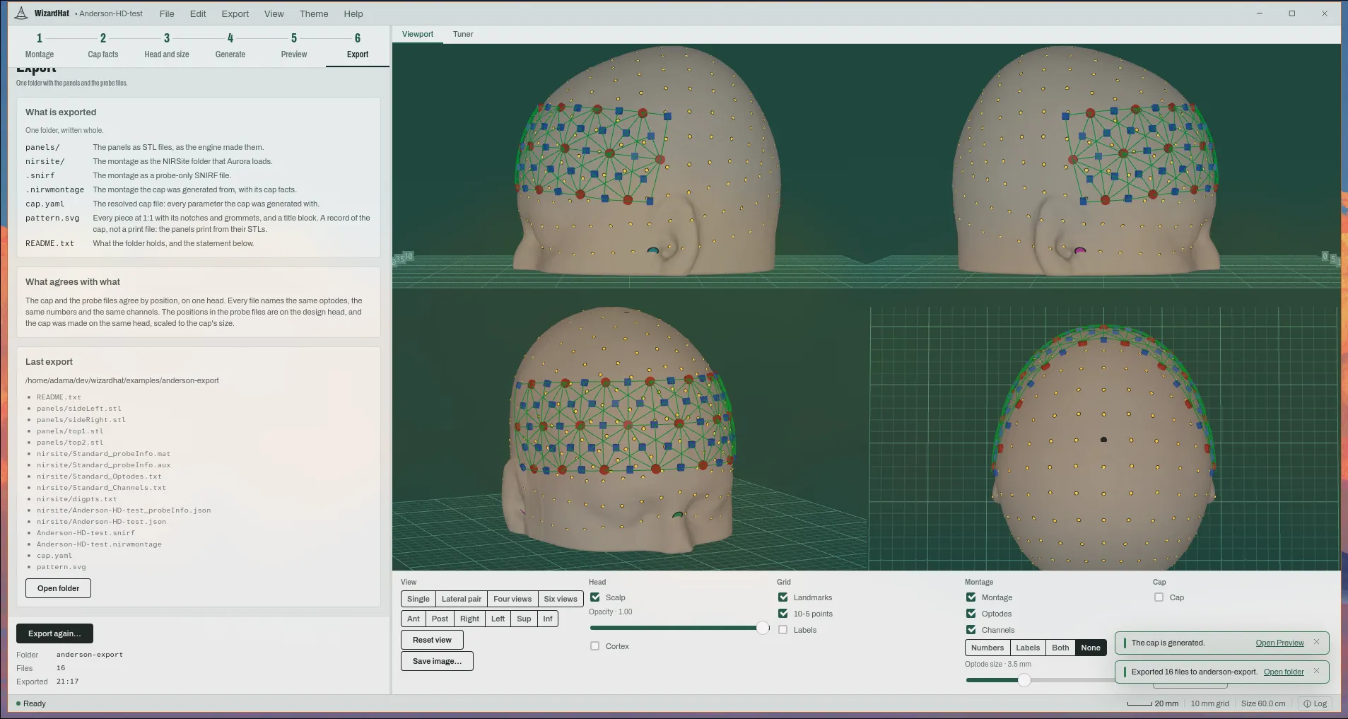Reset the viewport view
Viewport: 1348px width, 719px height.
coord(432,640)
